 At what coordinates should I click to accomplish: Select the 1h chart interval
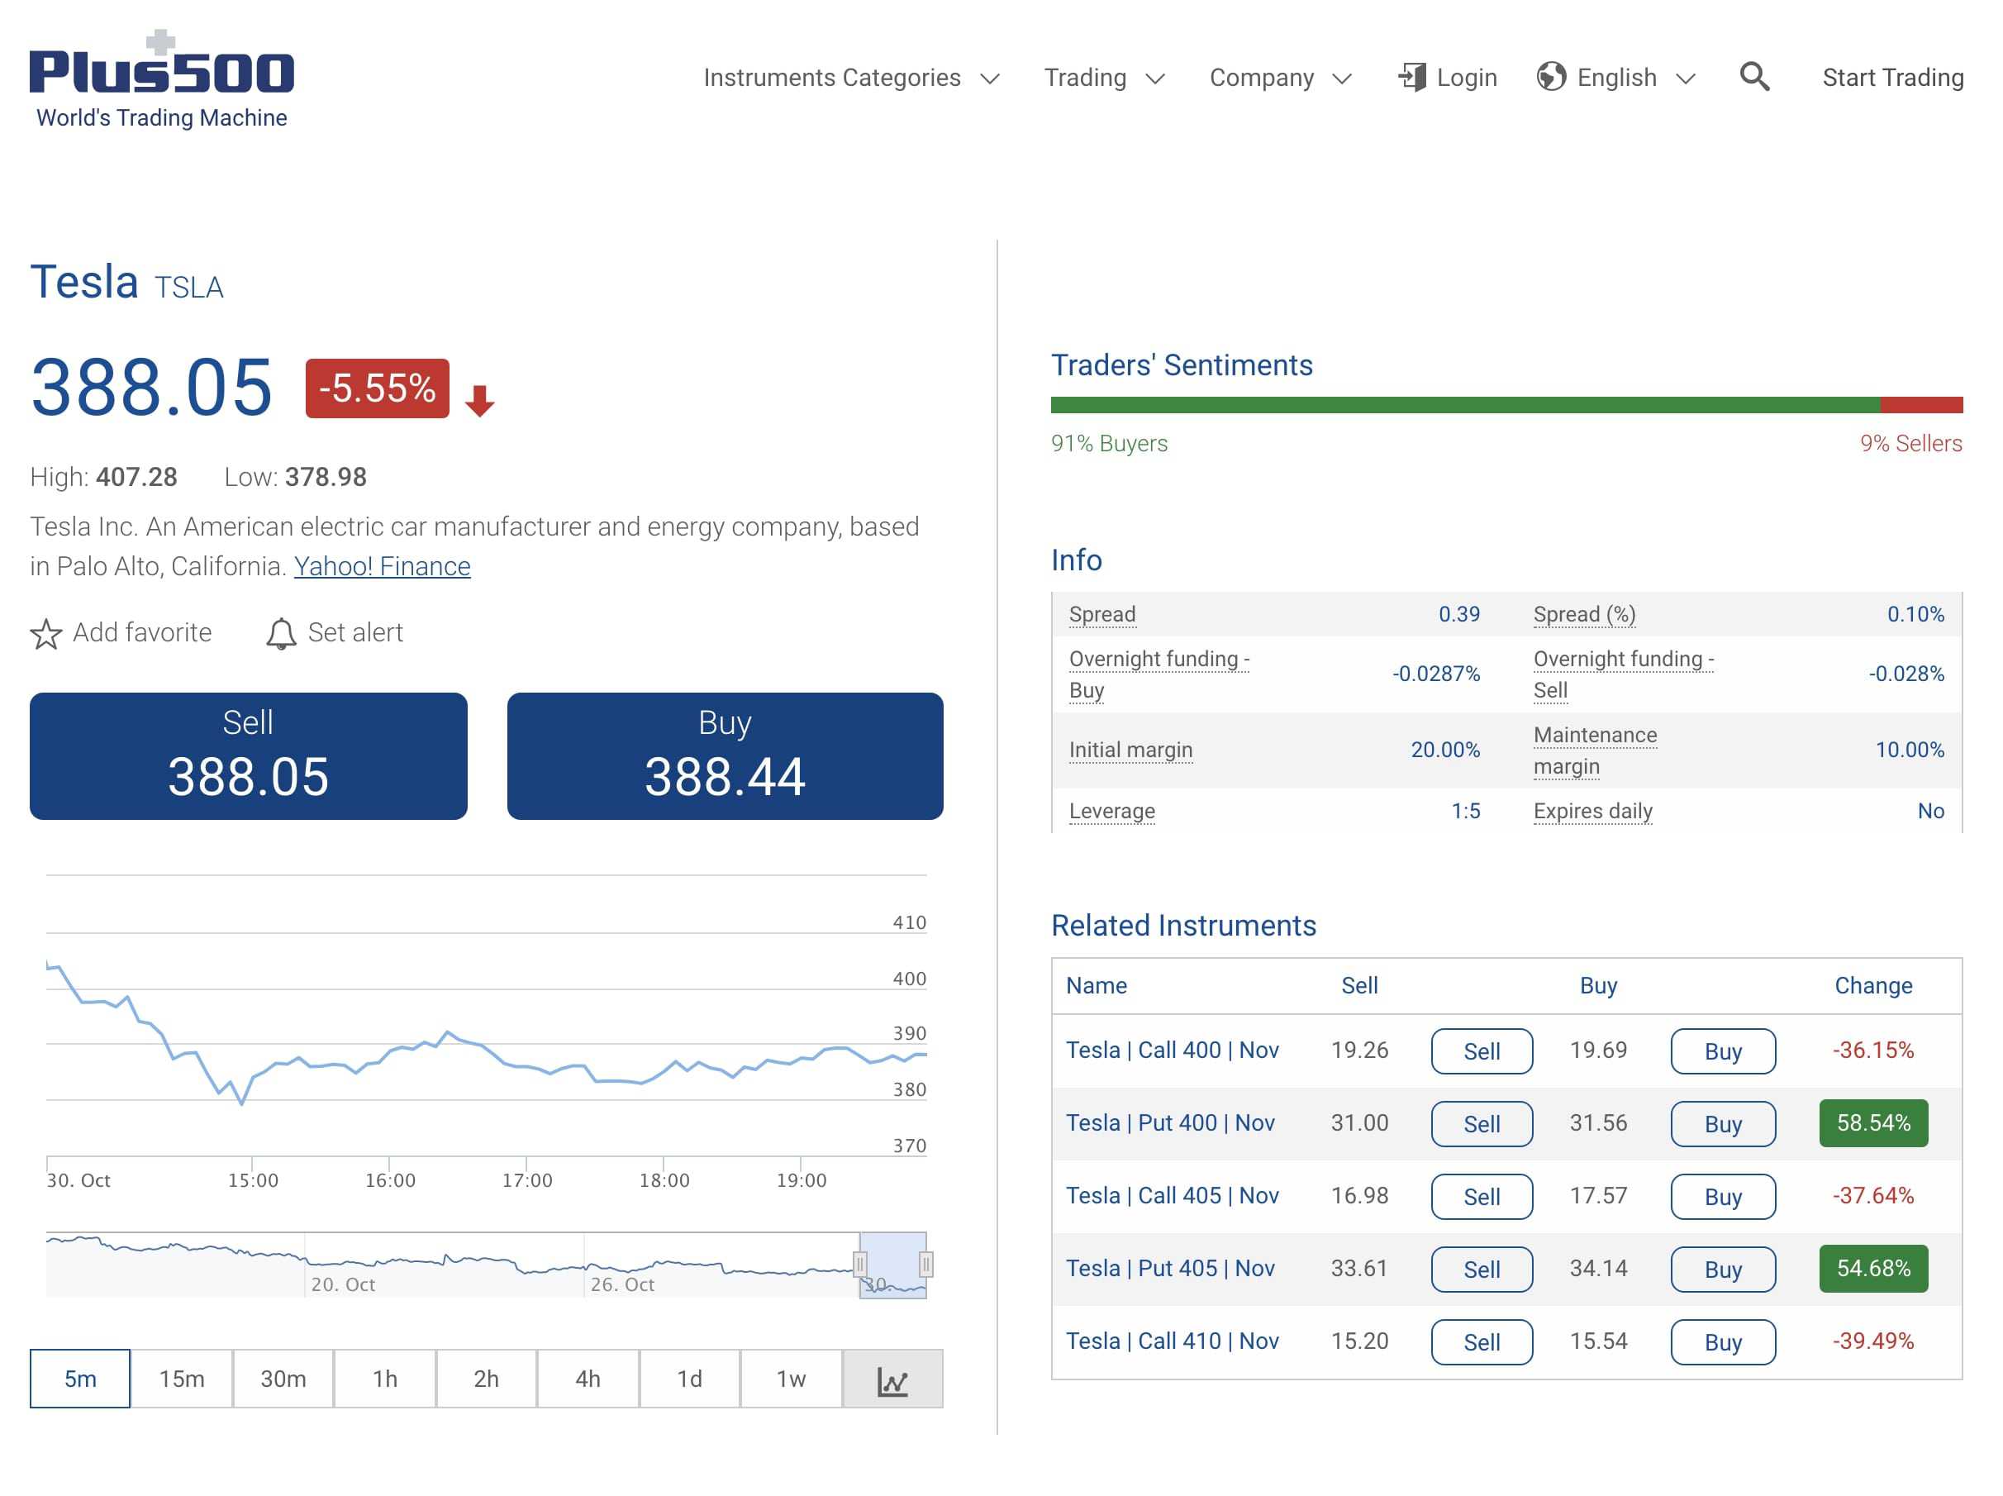[385, 1379]
